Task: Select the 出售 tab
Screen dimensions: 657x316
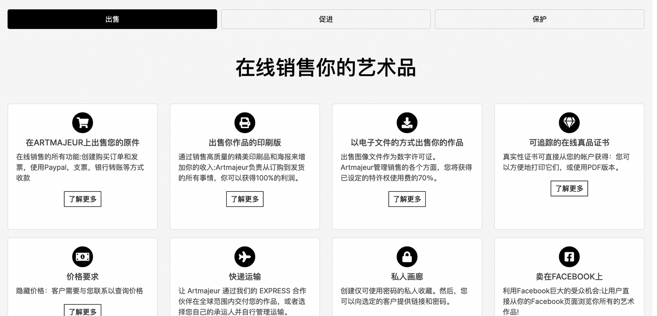Action: click(x=112, y=19)
